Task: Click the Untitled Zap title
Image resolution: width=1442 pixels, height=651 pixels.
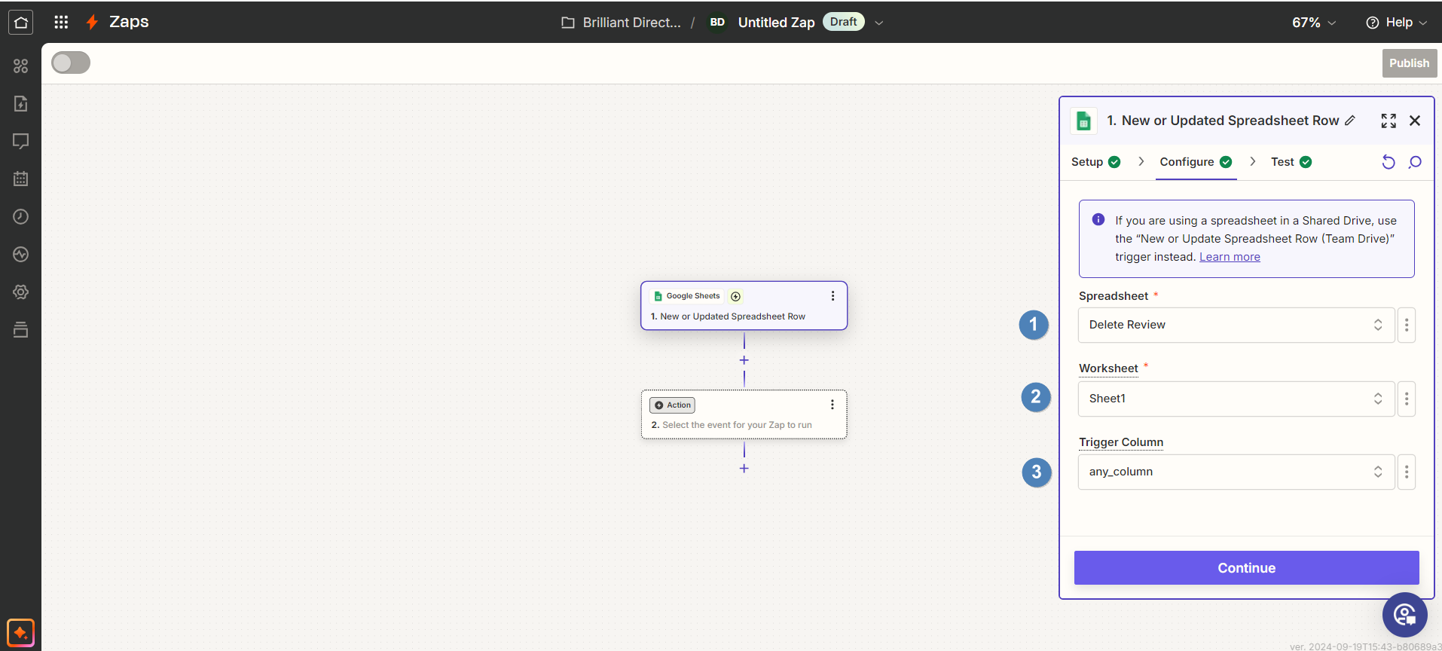Action: tap(777, 23)
